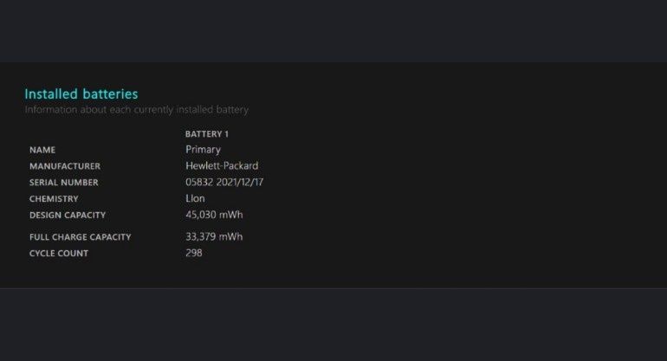Click the FULL CHARGE CAPACITY row label
Viewport: 667px width, 361px height.
click(80, 237)
